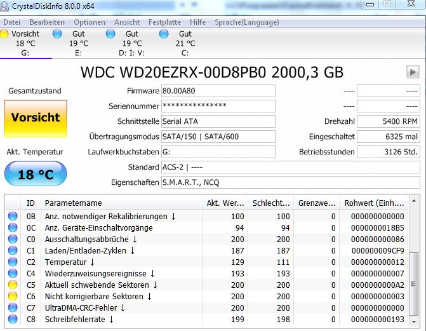Select row Anz. notwendiger Rekalibrierungen
The width and height of the screenshot is (426, 331).
206,216
